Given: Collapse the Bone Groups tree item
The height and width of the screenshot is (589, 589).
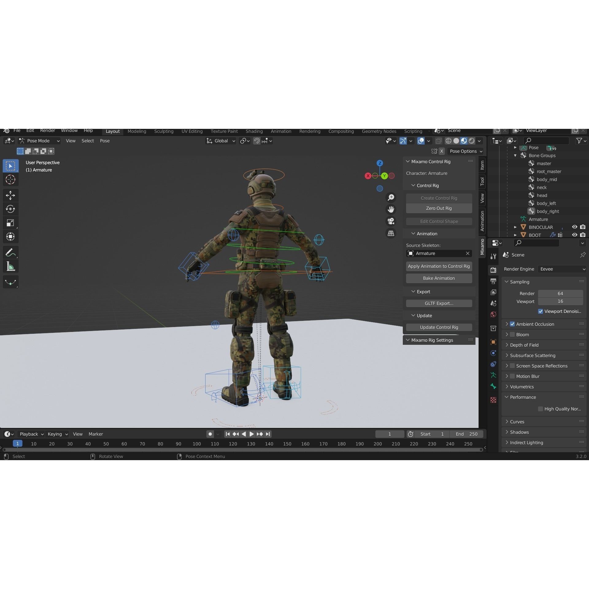Looking at the screenshot, I should [515, 156].
